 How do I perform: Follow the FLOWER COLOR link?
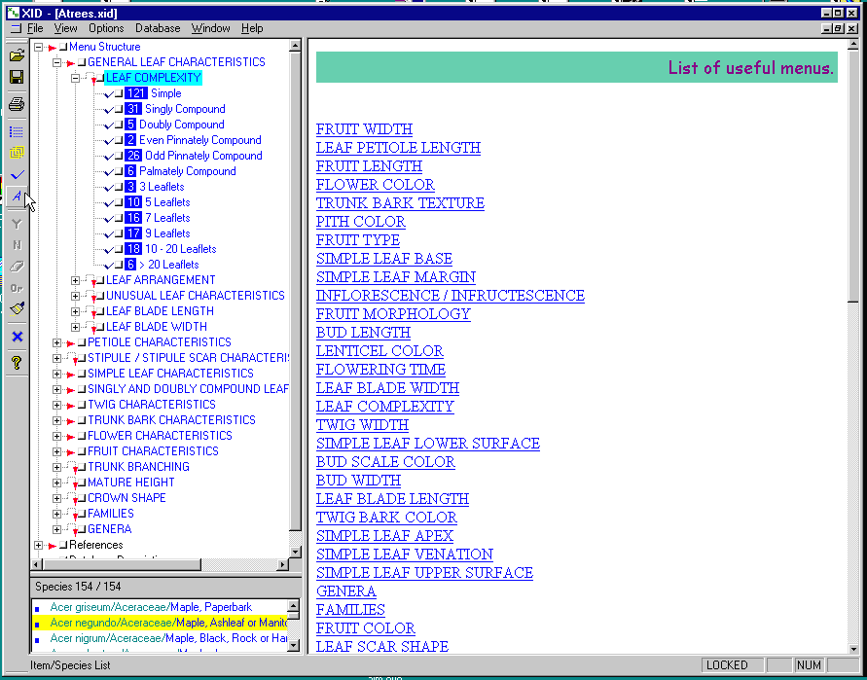[x=375, y=185]
